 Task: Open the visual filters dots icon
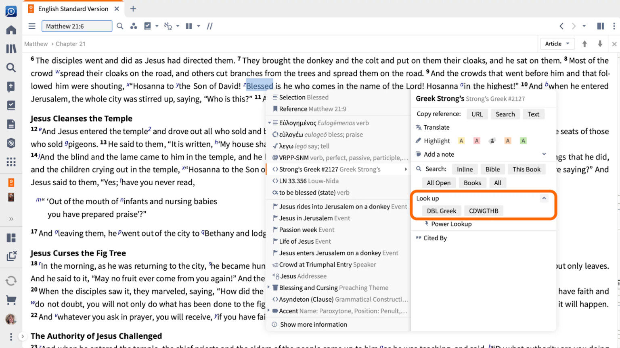[134, 26]
